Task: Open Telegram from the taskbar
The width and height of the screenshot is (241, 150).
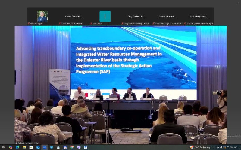Action: [x=52, y=147]
